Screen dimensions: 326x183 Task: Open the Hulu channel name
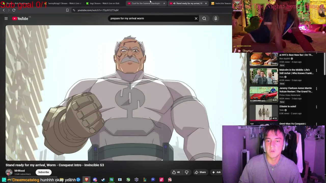(x=281, y=77)
